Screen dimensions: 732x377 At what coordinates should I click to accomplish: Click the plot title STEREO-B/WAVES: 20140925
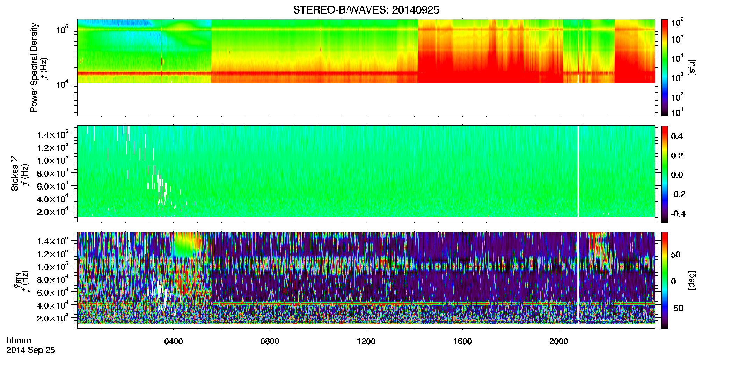pyautogui.click(x=366, y=10)
